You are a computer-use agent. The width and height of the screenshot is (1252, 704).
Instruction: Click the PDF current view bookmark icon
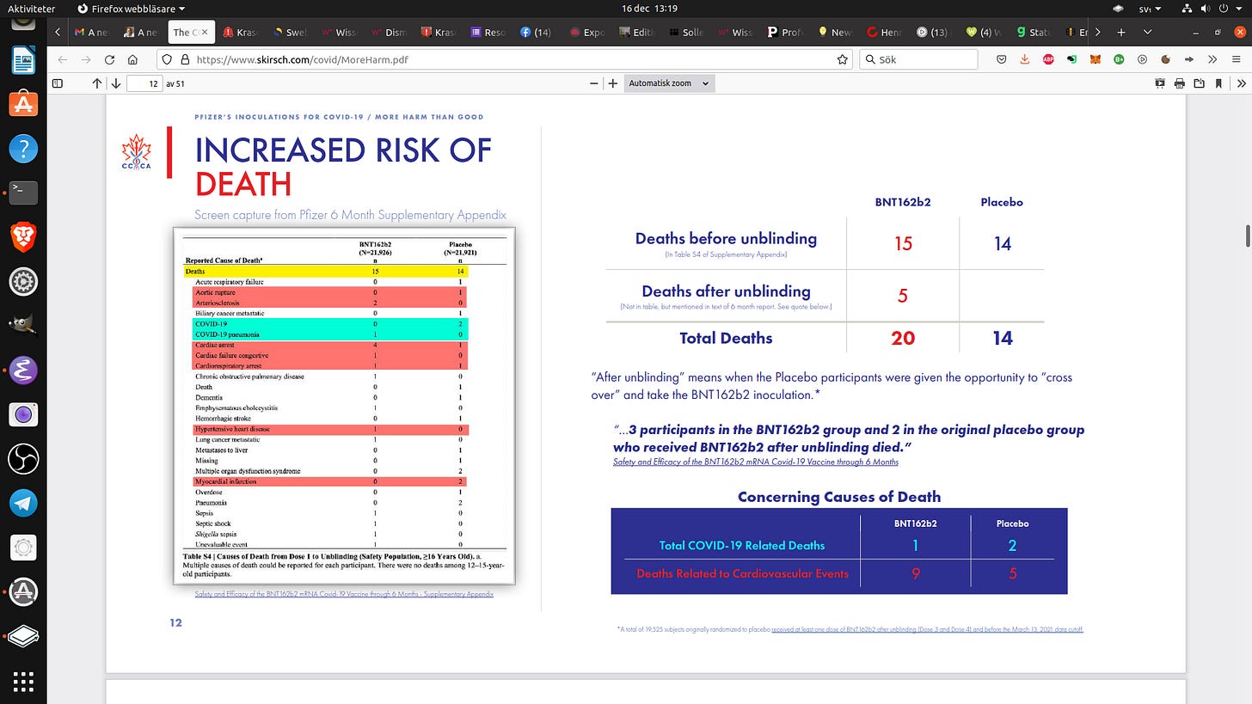pyautogui.click(x=1218, y=83)
